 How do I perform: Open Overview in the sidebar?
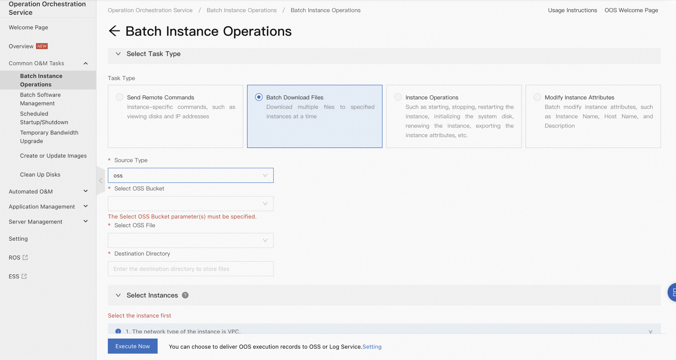tap(21, 46)
